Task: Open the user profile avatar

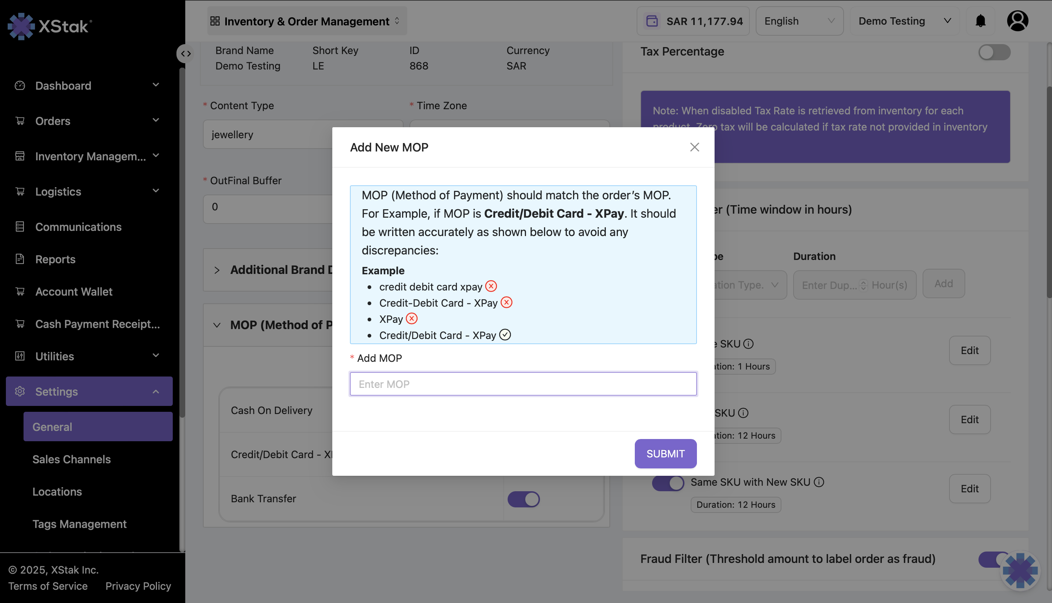Action: pyautogui.click(x=1017, y=21)
